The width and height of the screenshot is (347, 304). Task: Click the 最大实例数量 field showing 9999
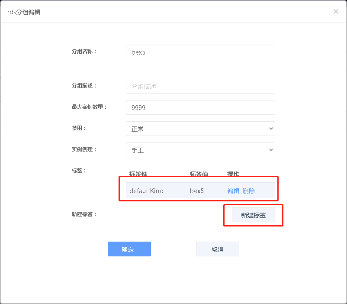coord(200,107)
